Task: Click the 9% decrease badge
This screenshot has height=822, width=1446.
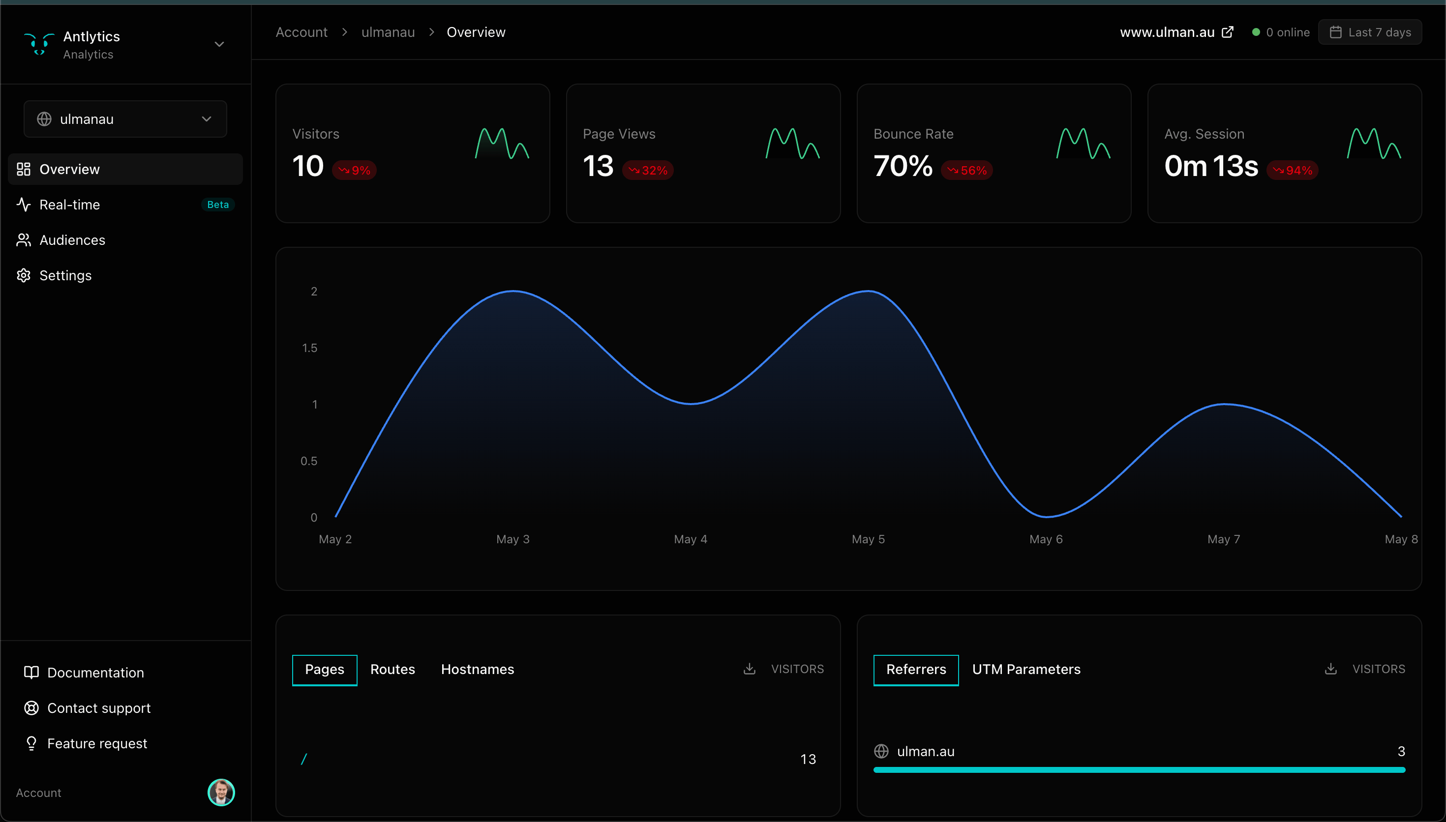Action: (355, 171)
